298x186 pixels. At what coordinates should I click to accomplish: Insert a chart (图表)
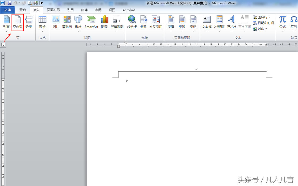104,22
